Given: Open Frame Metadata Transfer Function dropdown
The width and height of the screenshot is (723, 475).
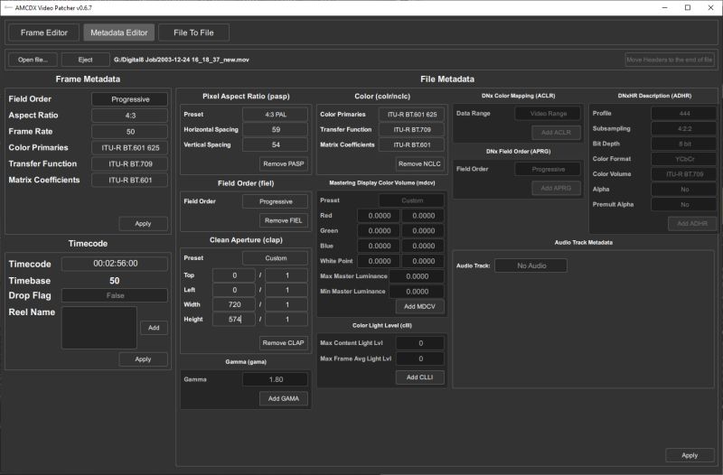Looking at the screenshot, I should (x=130, y=164).
